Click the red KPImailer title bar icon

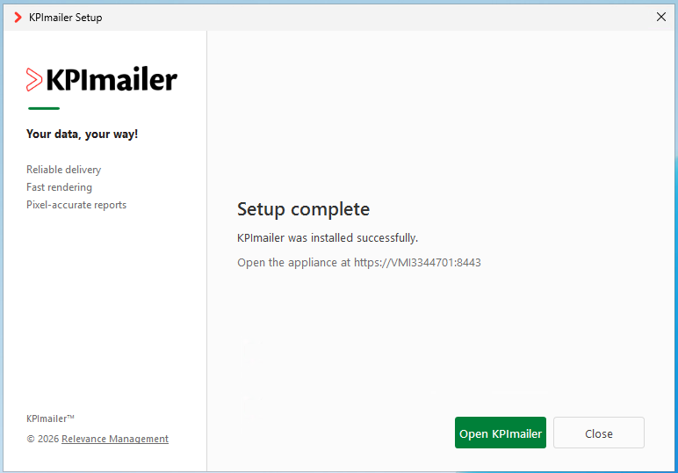[18, 18]
